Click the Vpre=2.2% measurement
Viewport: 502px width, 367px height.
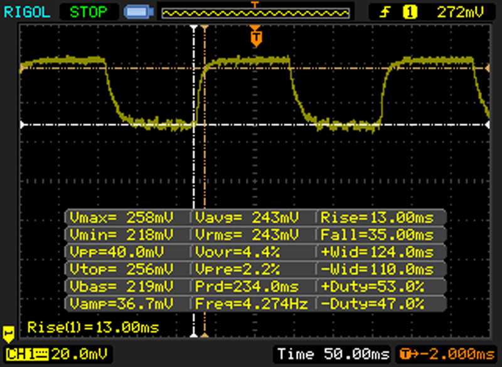click(238, 269)
